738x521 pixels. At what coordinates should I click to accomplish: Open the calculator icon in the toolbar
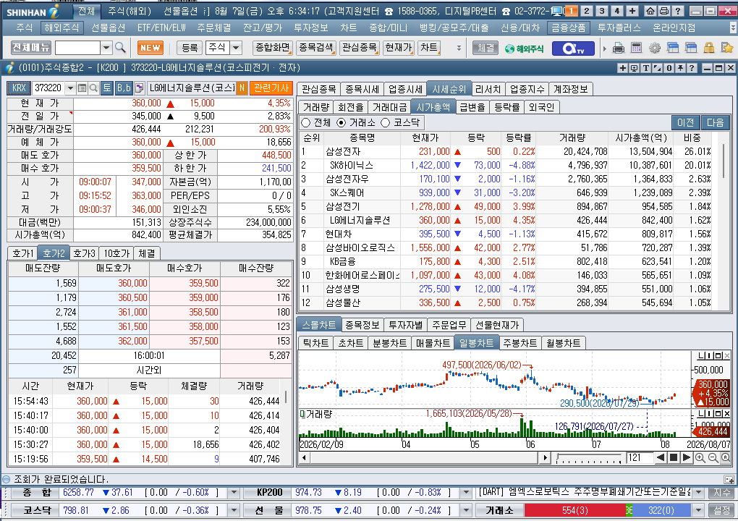tap(636, 48)
